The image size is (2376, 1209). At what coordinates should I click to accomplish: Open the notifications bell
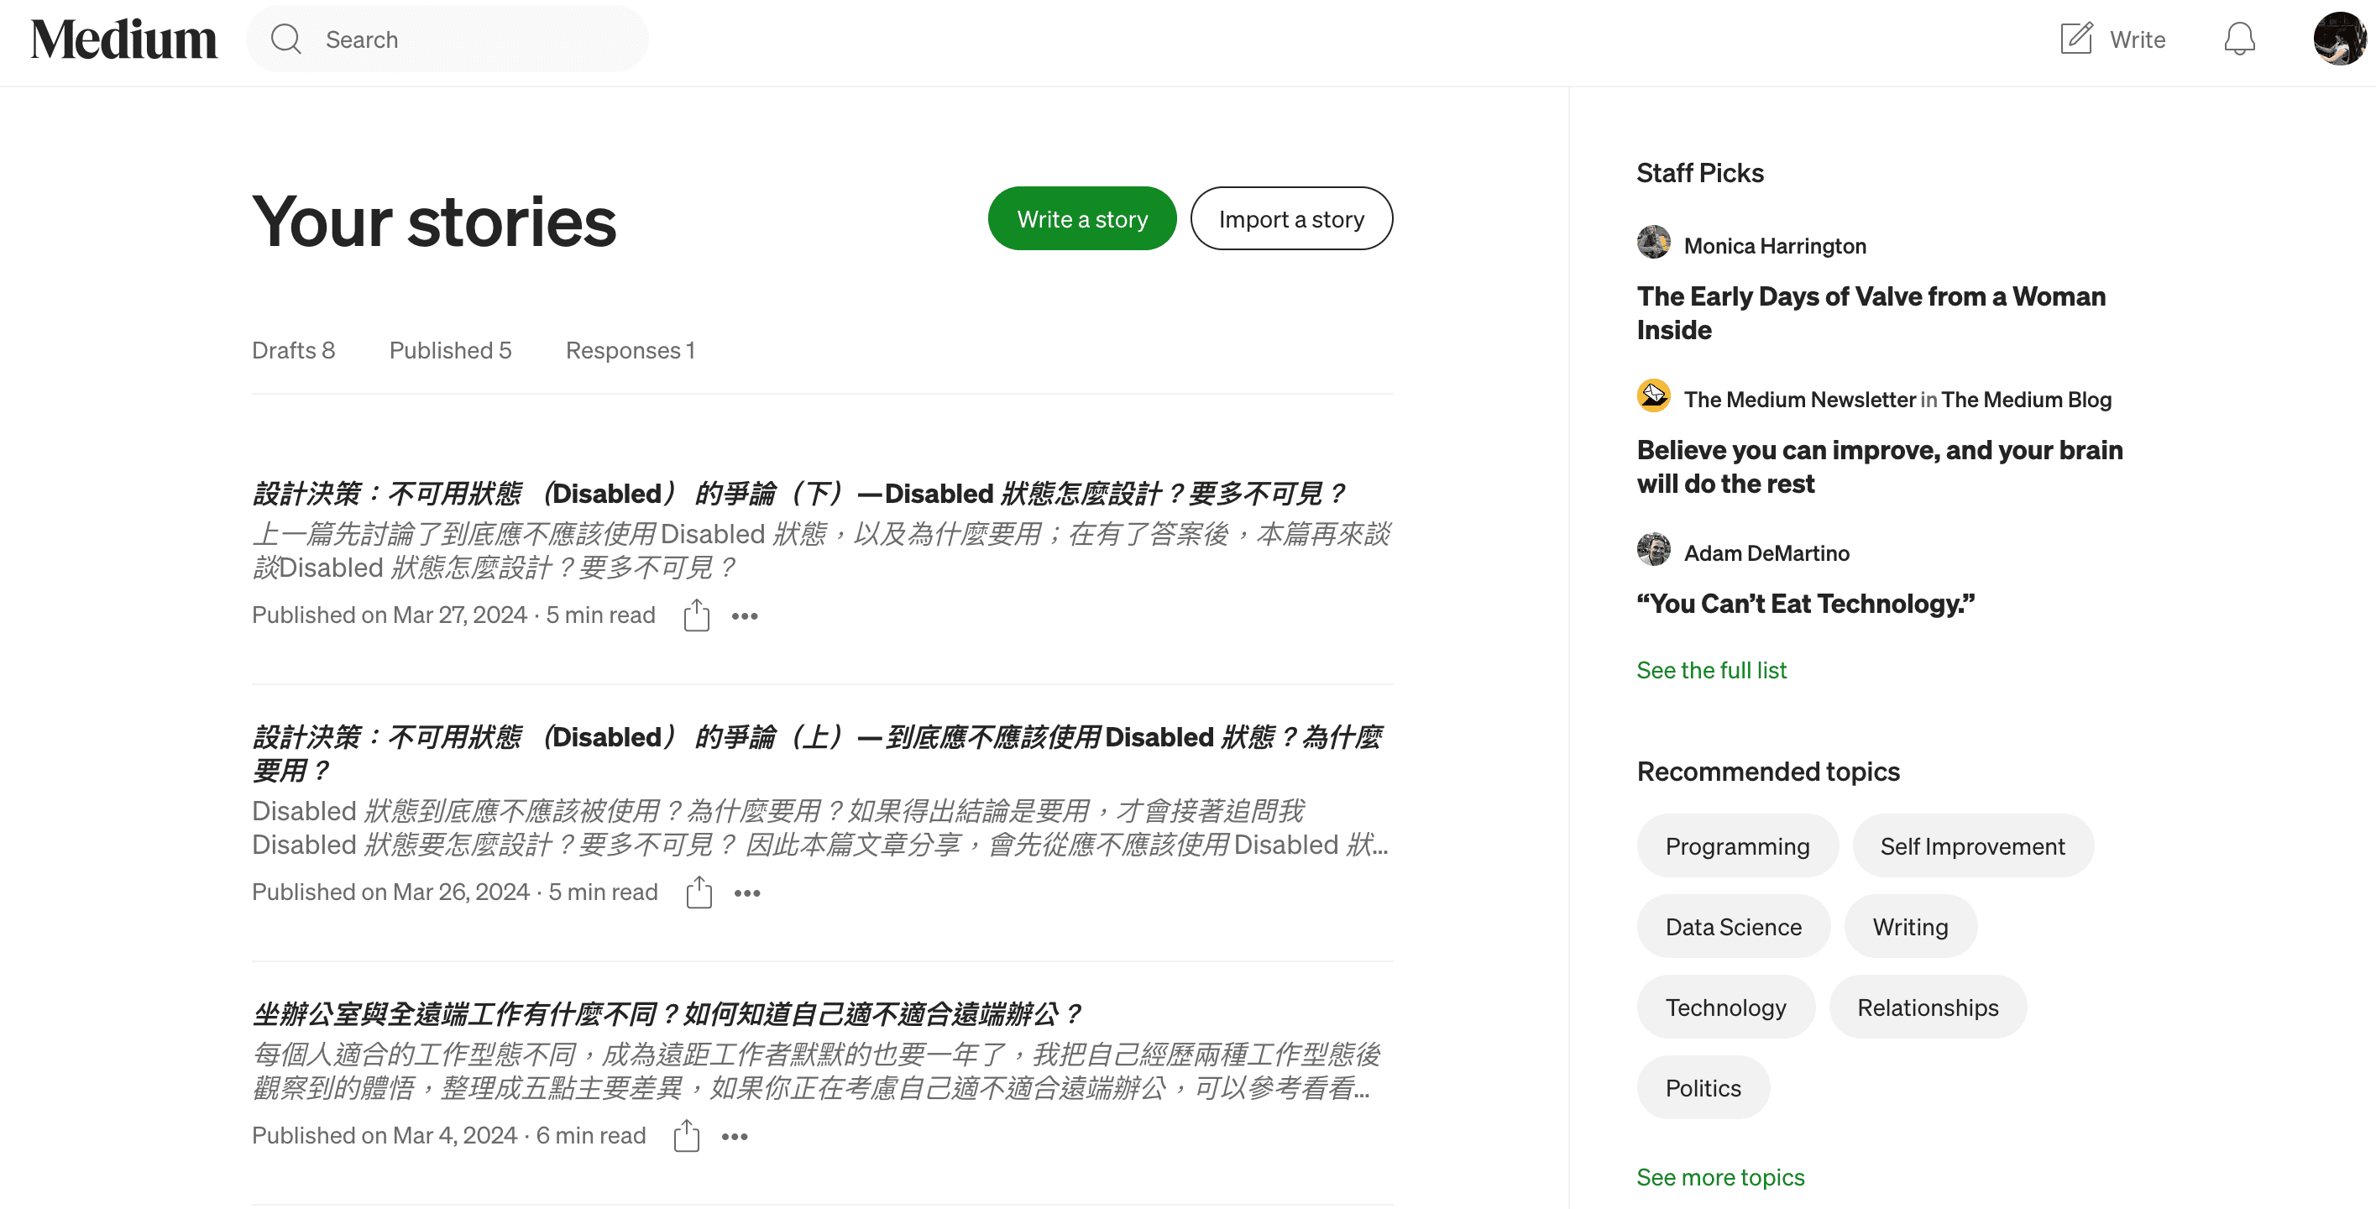2238,39
